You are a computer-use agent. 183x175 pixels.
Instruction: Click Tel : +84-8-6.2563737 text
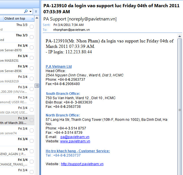point(63,155)
